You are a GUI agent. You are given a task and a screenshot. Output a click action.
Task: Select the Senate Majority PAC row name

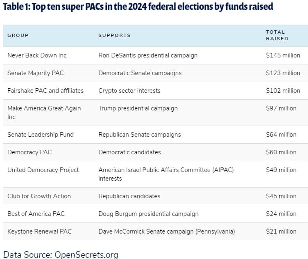click(x=36, y=73)
